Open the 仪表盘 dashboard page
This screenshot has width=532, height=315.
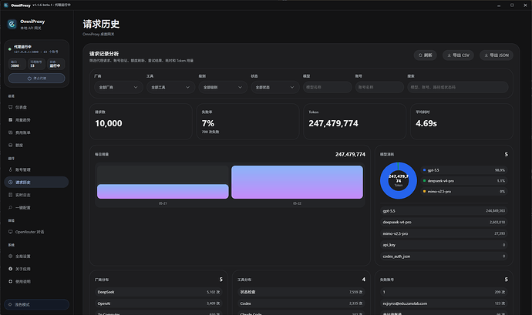[36, 107]
